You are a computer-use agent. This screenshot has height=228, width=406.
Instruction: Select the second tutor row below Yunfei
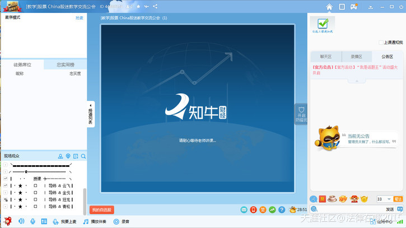tap(41, 193)
